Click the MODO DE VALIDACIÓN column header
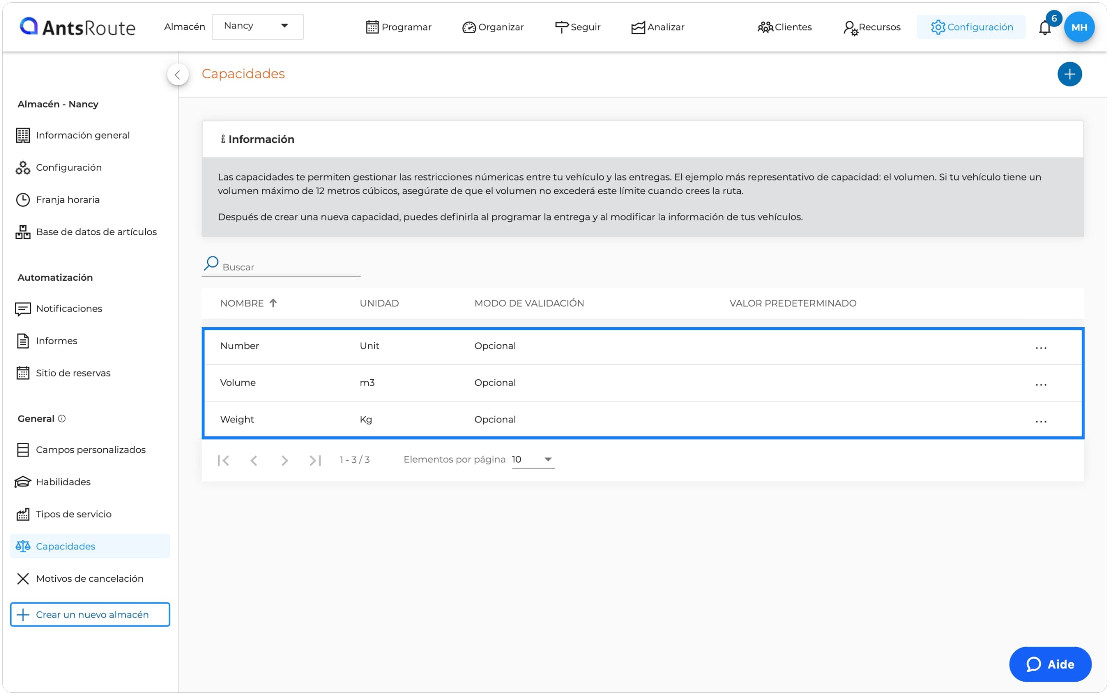 529,303
